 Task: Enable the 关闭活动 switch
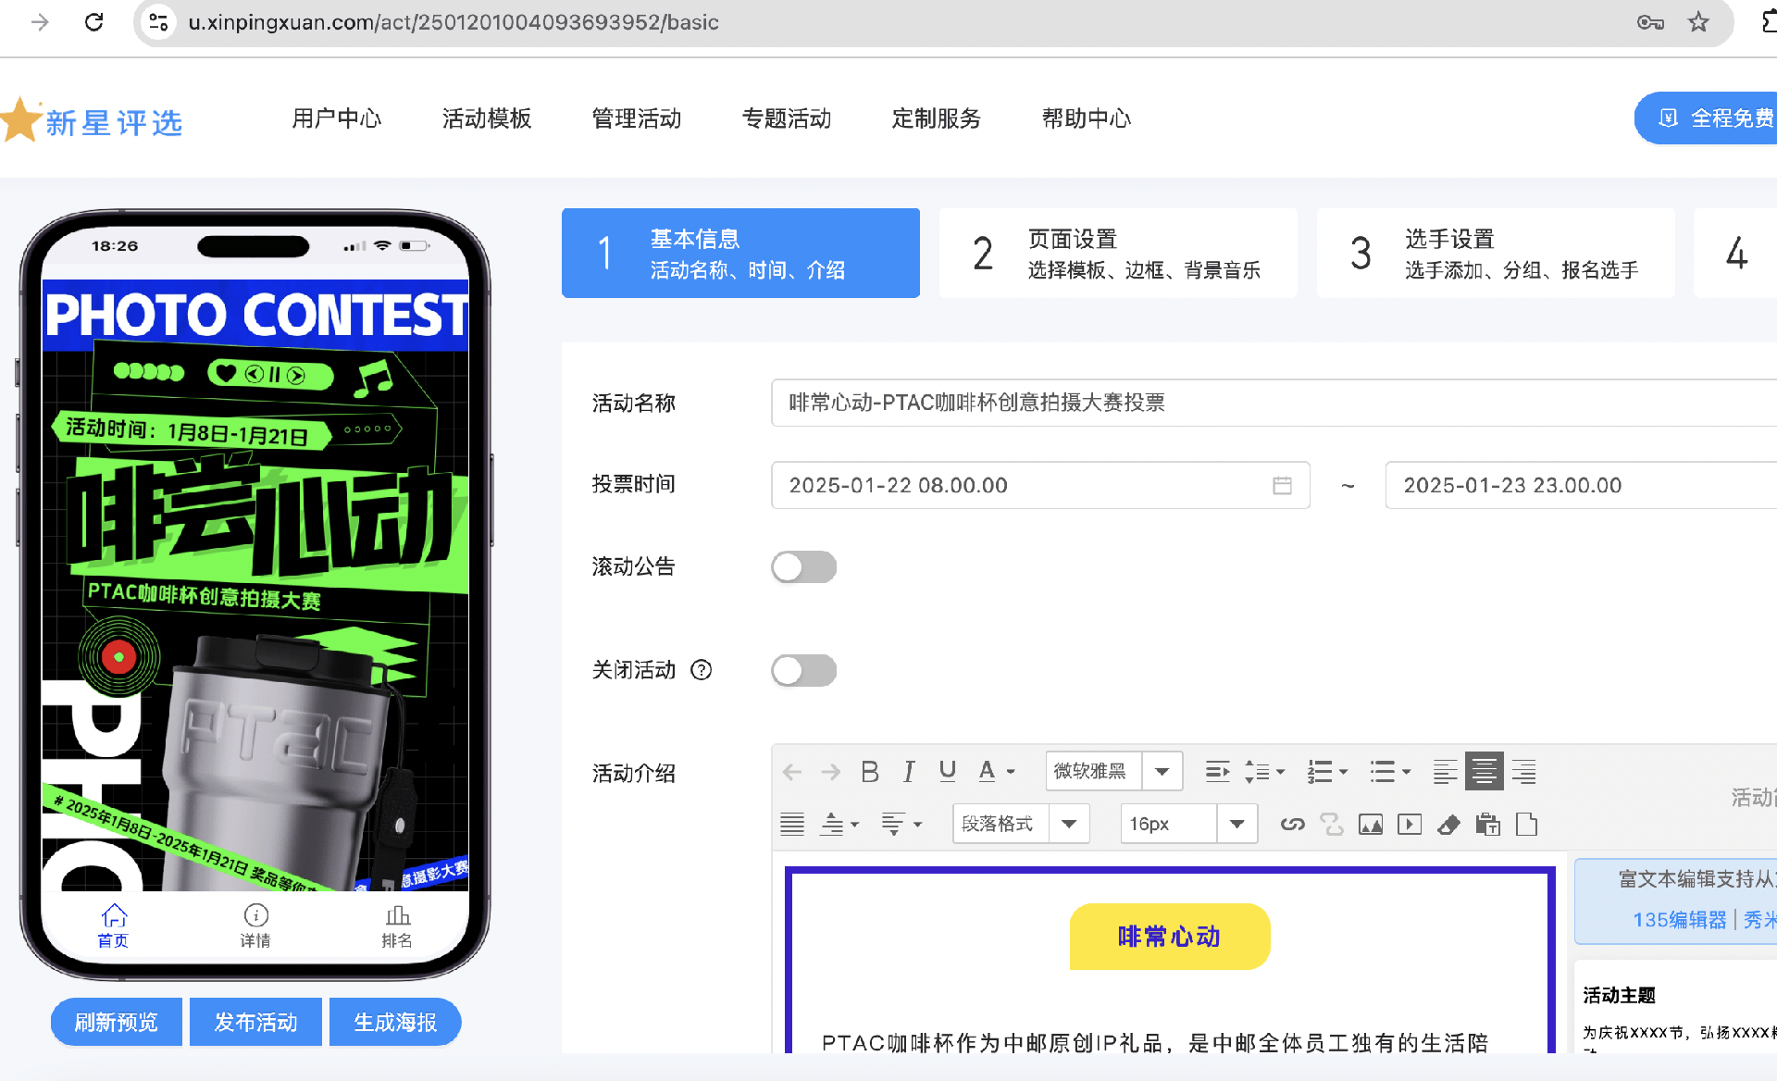pos(803,670)
